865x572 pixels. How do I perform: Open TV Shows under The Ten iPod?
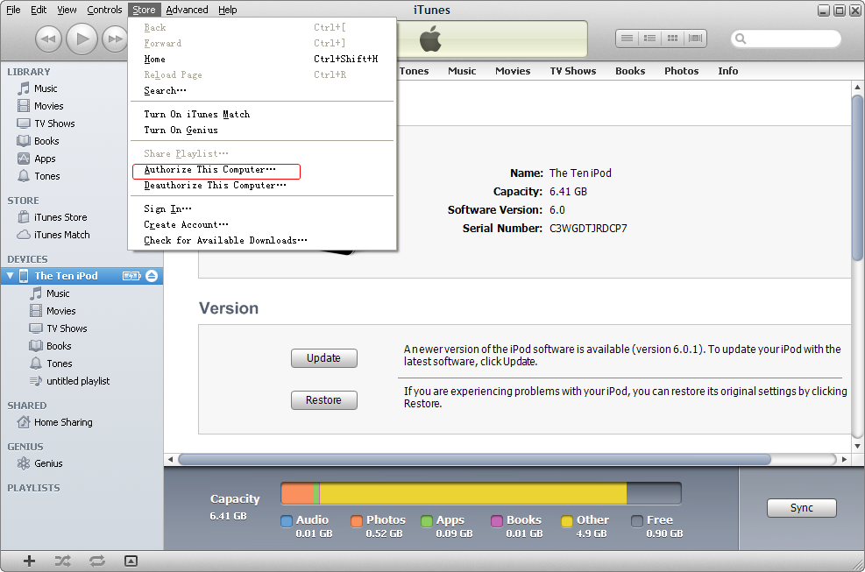click(x=67, y=328)
